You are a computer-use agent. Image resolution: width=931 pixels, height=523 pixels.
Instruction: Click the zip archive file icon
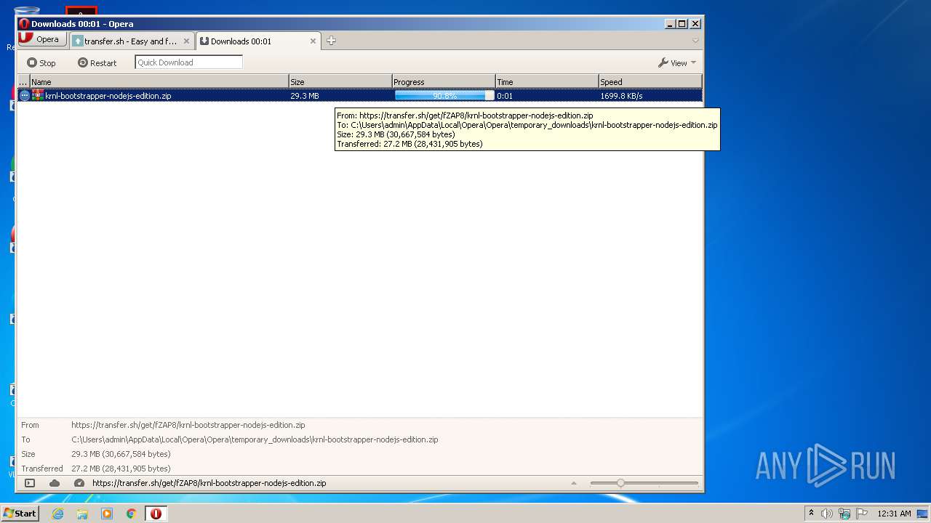pyautogui.click(x=38, y=95)
